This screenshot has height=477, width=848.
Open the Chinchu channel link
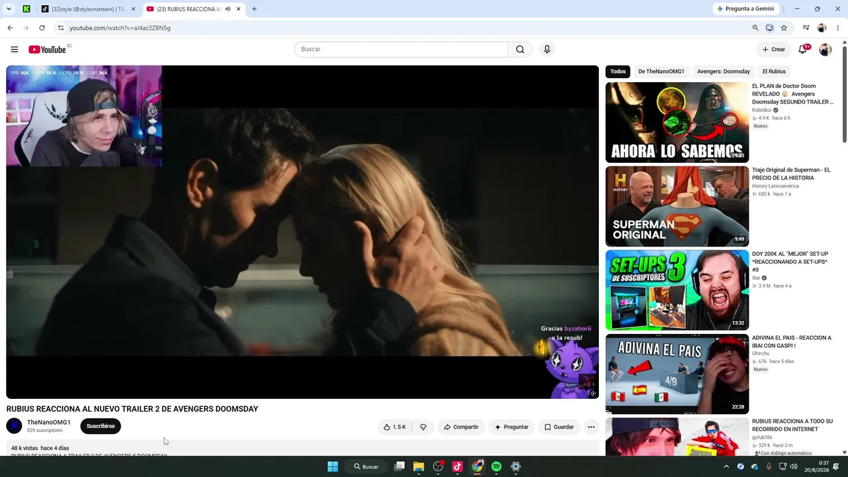[761, 353]
